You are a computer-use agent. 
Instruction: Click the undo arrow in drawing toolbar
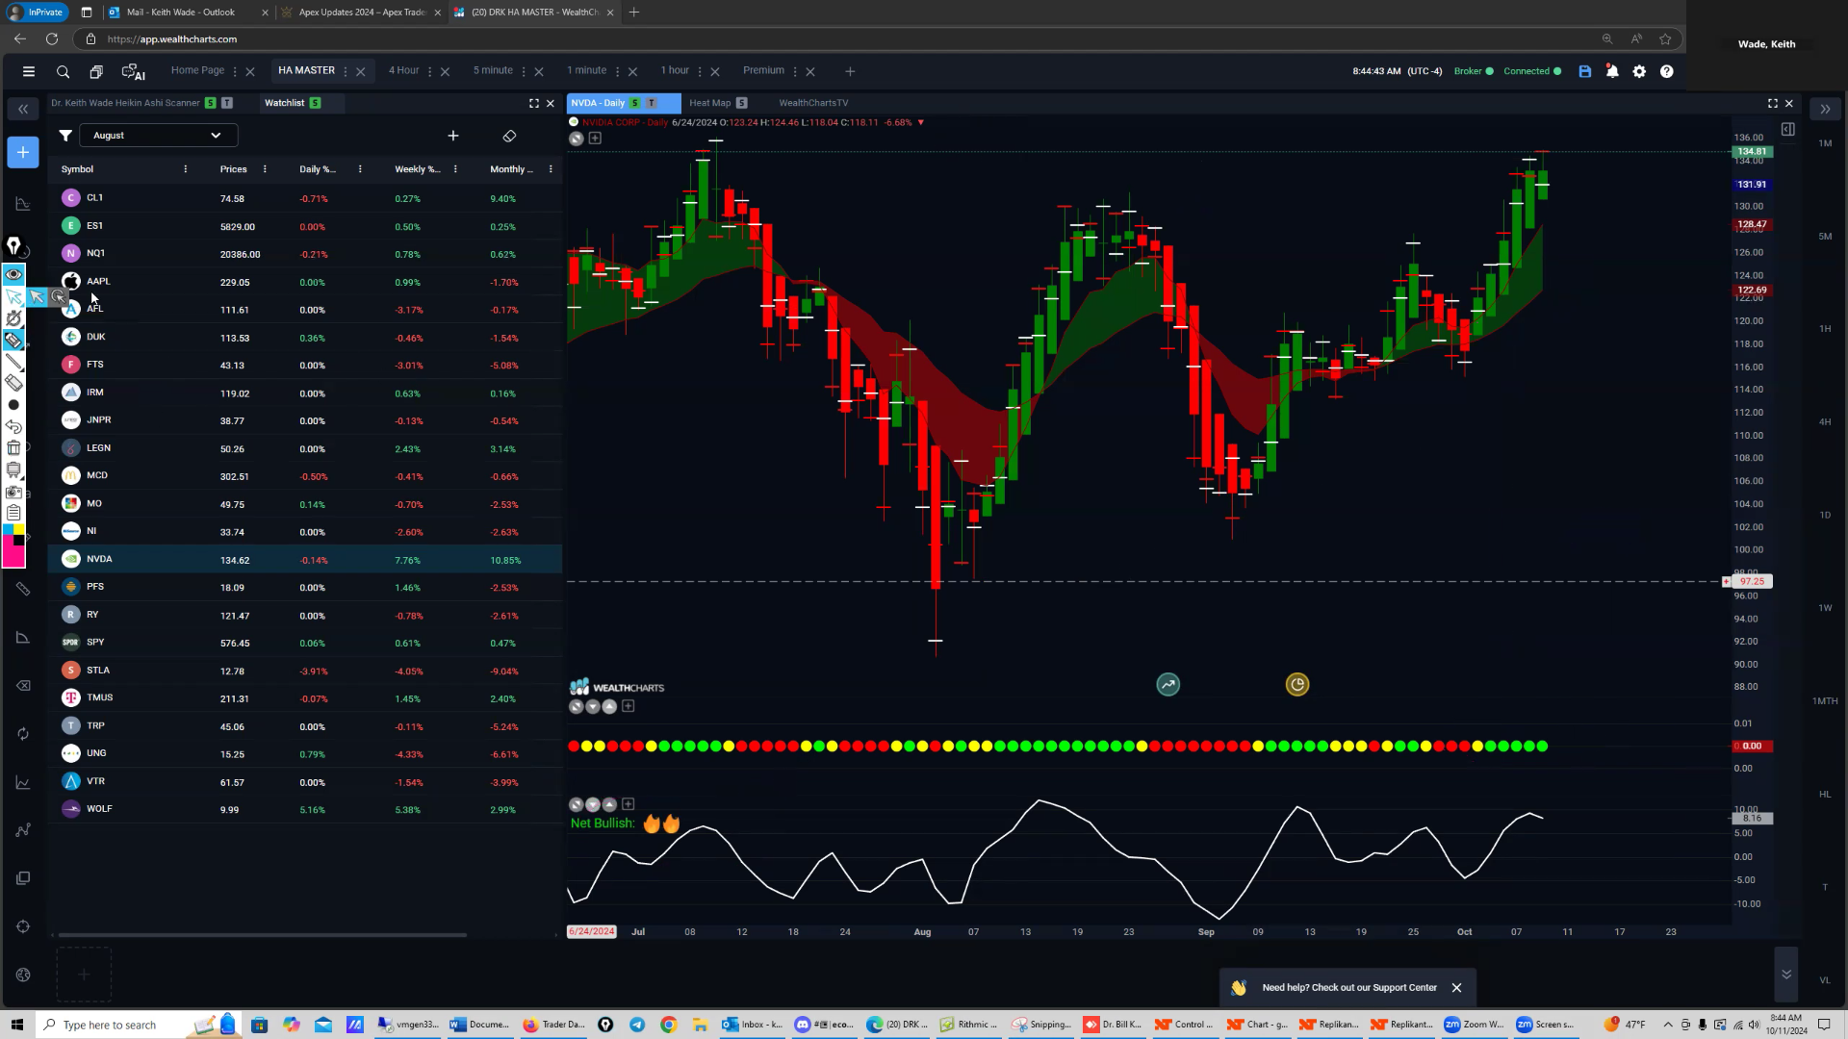point(13,426)
